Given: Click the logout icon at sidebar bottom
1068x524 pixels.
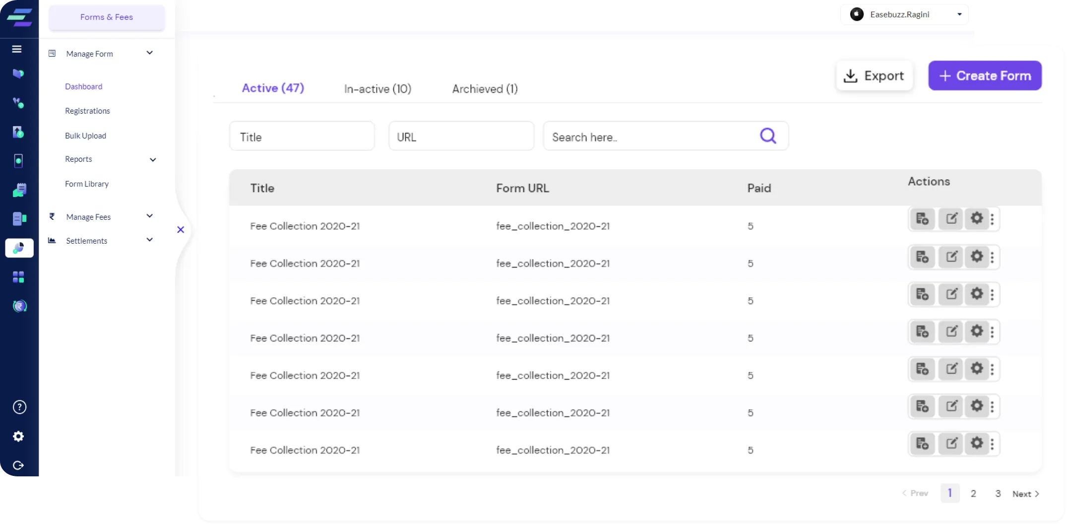Looking at the screenshot, I should 18,465.
